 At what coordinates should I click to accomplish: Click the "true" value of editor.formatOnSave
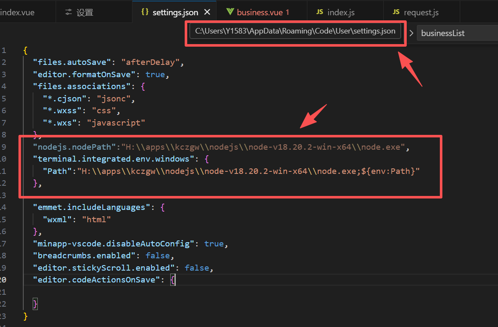point(155,74)
